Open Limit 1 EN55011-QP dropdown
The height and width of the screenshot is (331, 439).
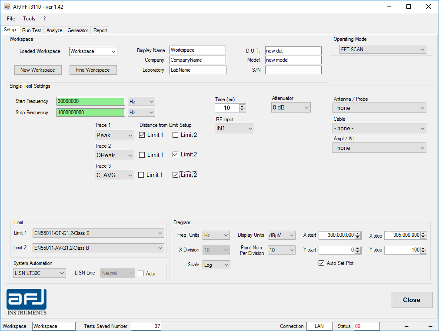click(x=98, y=233)
